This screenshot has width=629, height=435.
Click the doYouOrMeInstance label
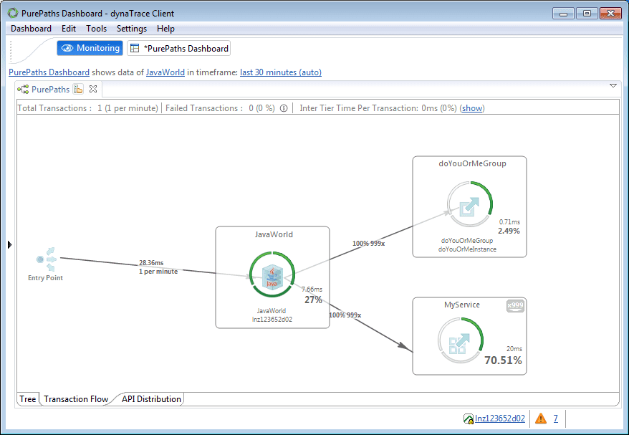[467, 249]
